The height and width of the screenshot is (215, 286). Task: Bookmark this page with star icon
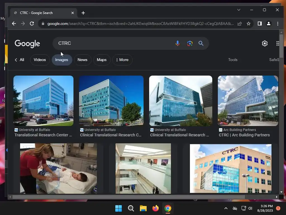248,24
